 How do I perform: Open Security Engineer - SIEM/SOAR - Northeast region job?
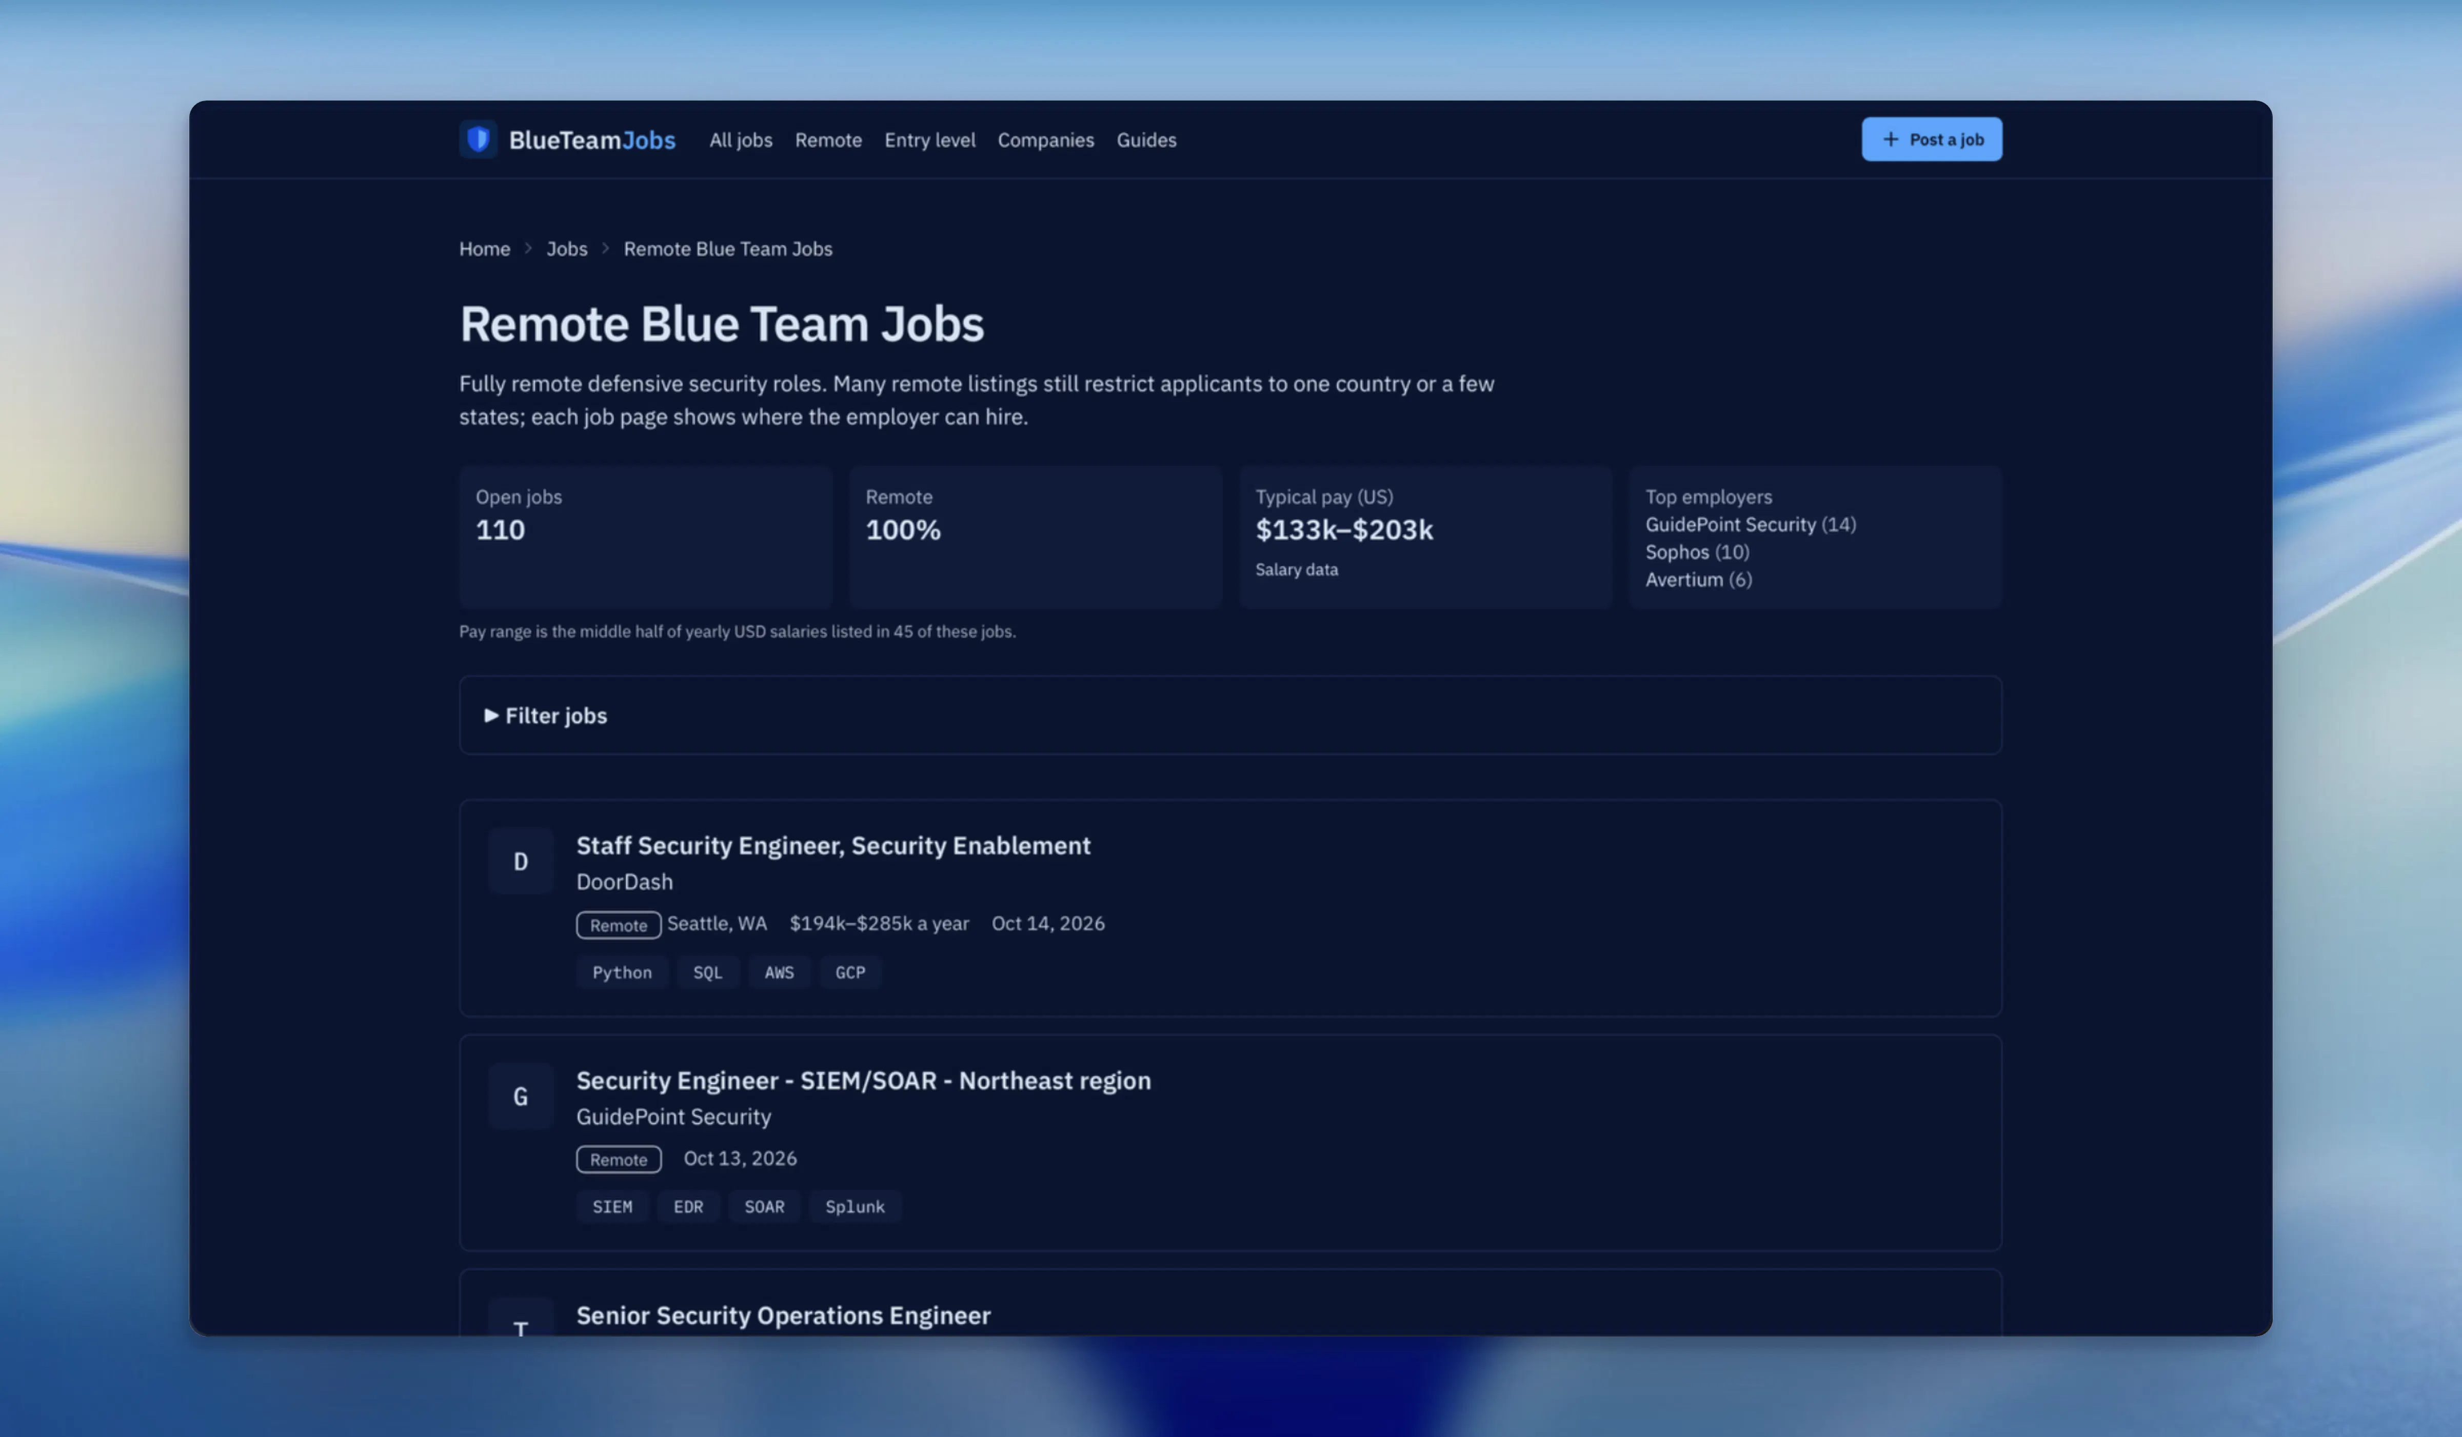click(864, 1081)
